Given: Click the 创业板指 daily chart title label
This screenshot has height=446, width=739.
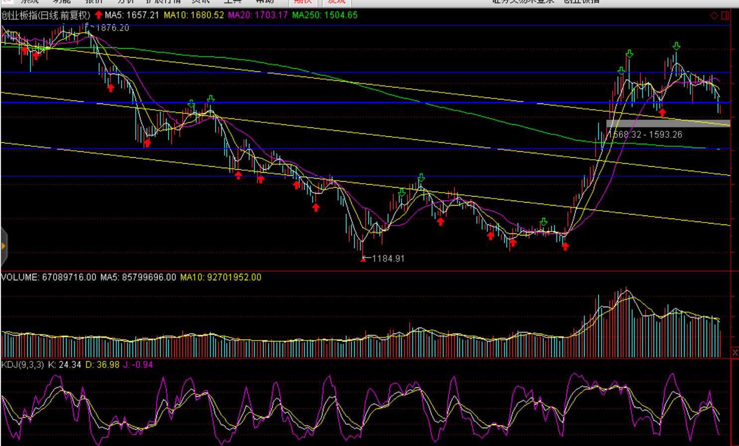Looking at the screenshot, I should click(x=46, y=15).
